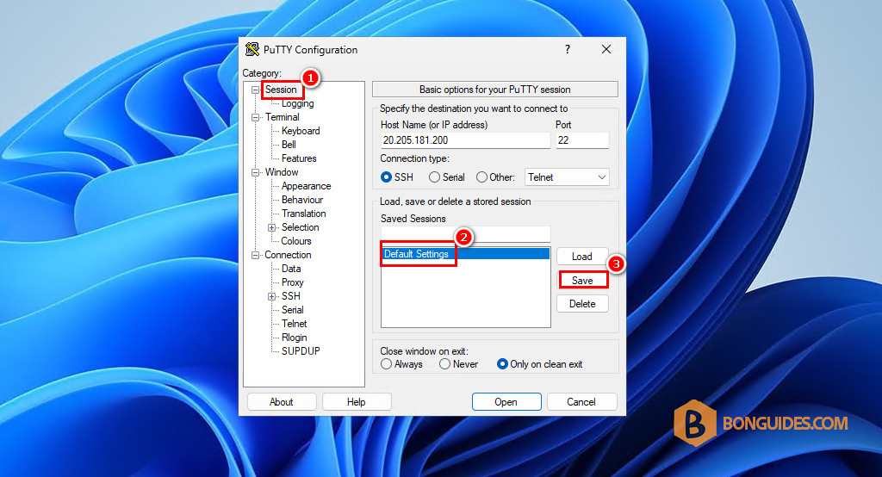Open the Data settings category
Screen dimensions: 882x477
[291, 269]
